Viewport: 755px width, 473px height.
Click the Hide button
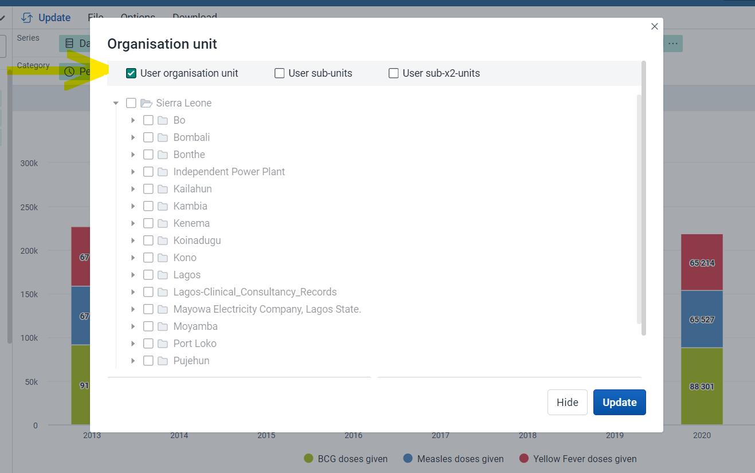[x=568, y=403]
